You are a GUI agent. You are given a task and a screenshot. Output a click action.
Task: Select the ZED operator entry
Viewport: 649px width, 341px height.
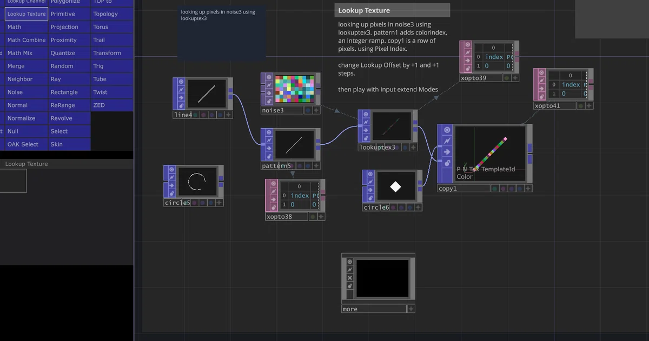112,105
